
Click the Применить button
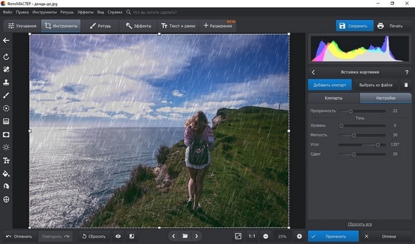335,236
